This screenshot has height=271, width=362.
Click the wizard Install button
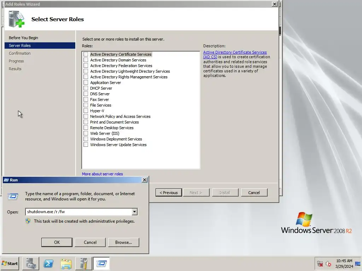[x=225, y=193]
